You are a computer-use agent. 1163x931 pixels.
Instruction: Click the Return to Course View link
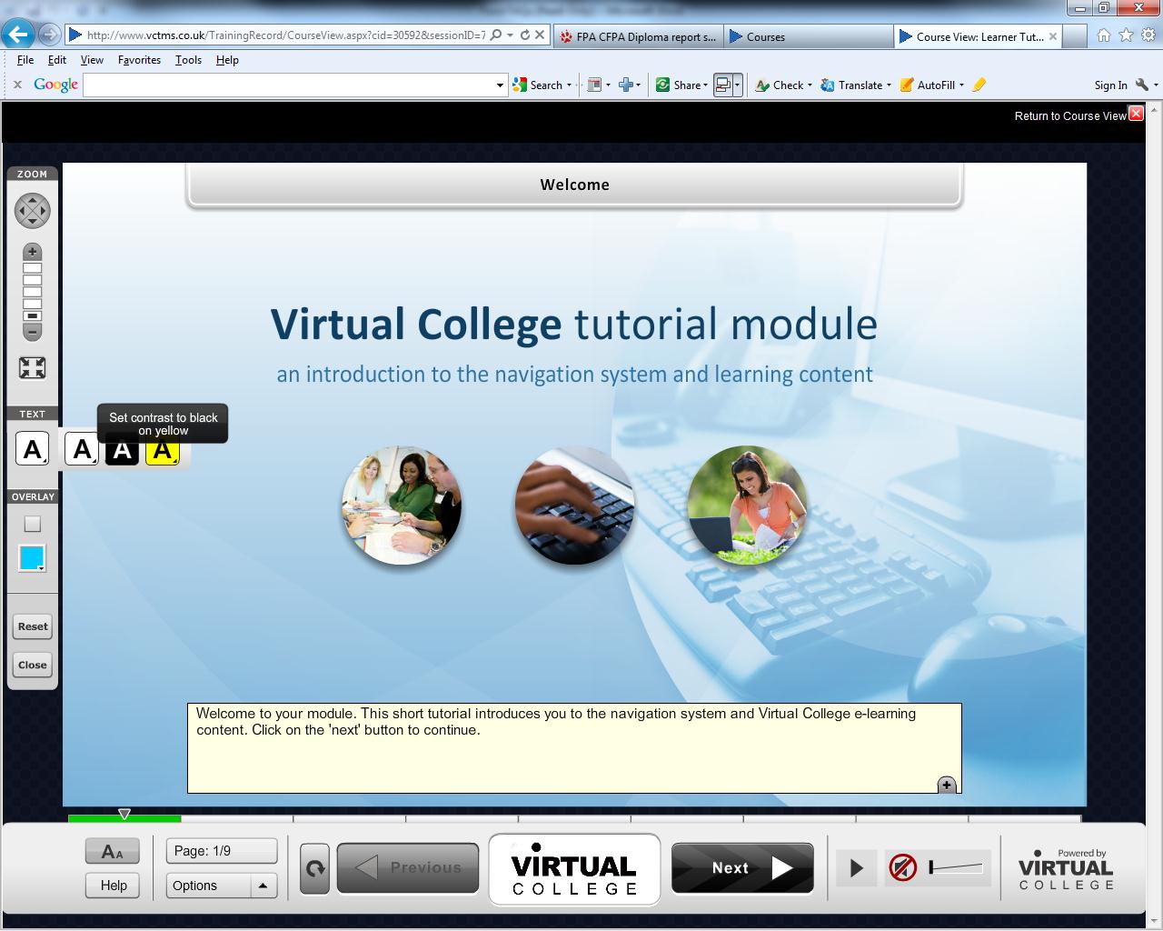(x=1070, y=115)
